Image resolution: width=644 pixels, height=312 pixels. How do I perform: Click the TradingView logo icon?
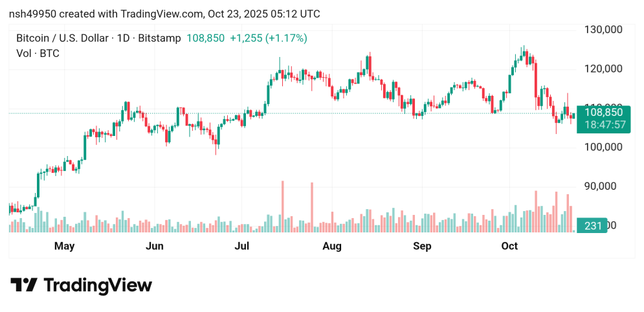point(24,285)
